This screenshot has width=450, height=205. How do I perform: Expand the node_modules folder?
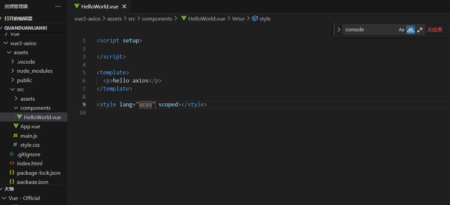pos(13,71)
